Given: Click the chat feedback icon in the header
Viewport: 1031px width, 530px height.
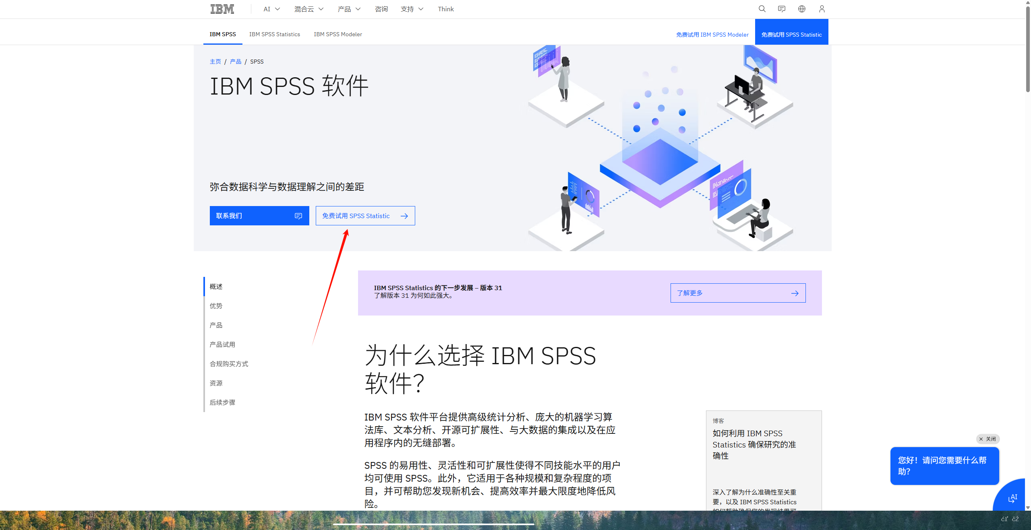Looking at the screenshot, I should pos(781,8).
